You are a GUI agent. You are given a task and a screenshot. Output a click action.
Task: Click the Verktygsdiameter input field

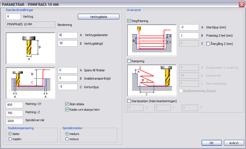click(x=68, y=35)
